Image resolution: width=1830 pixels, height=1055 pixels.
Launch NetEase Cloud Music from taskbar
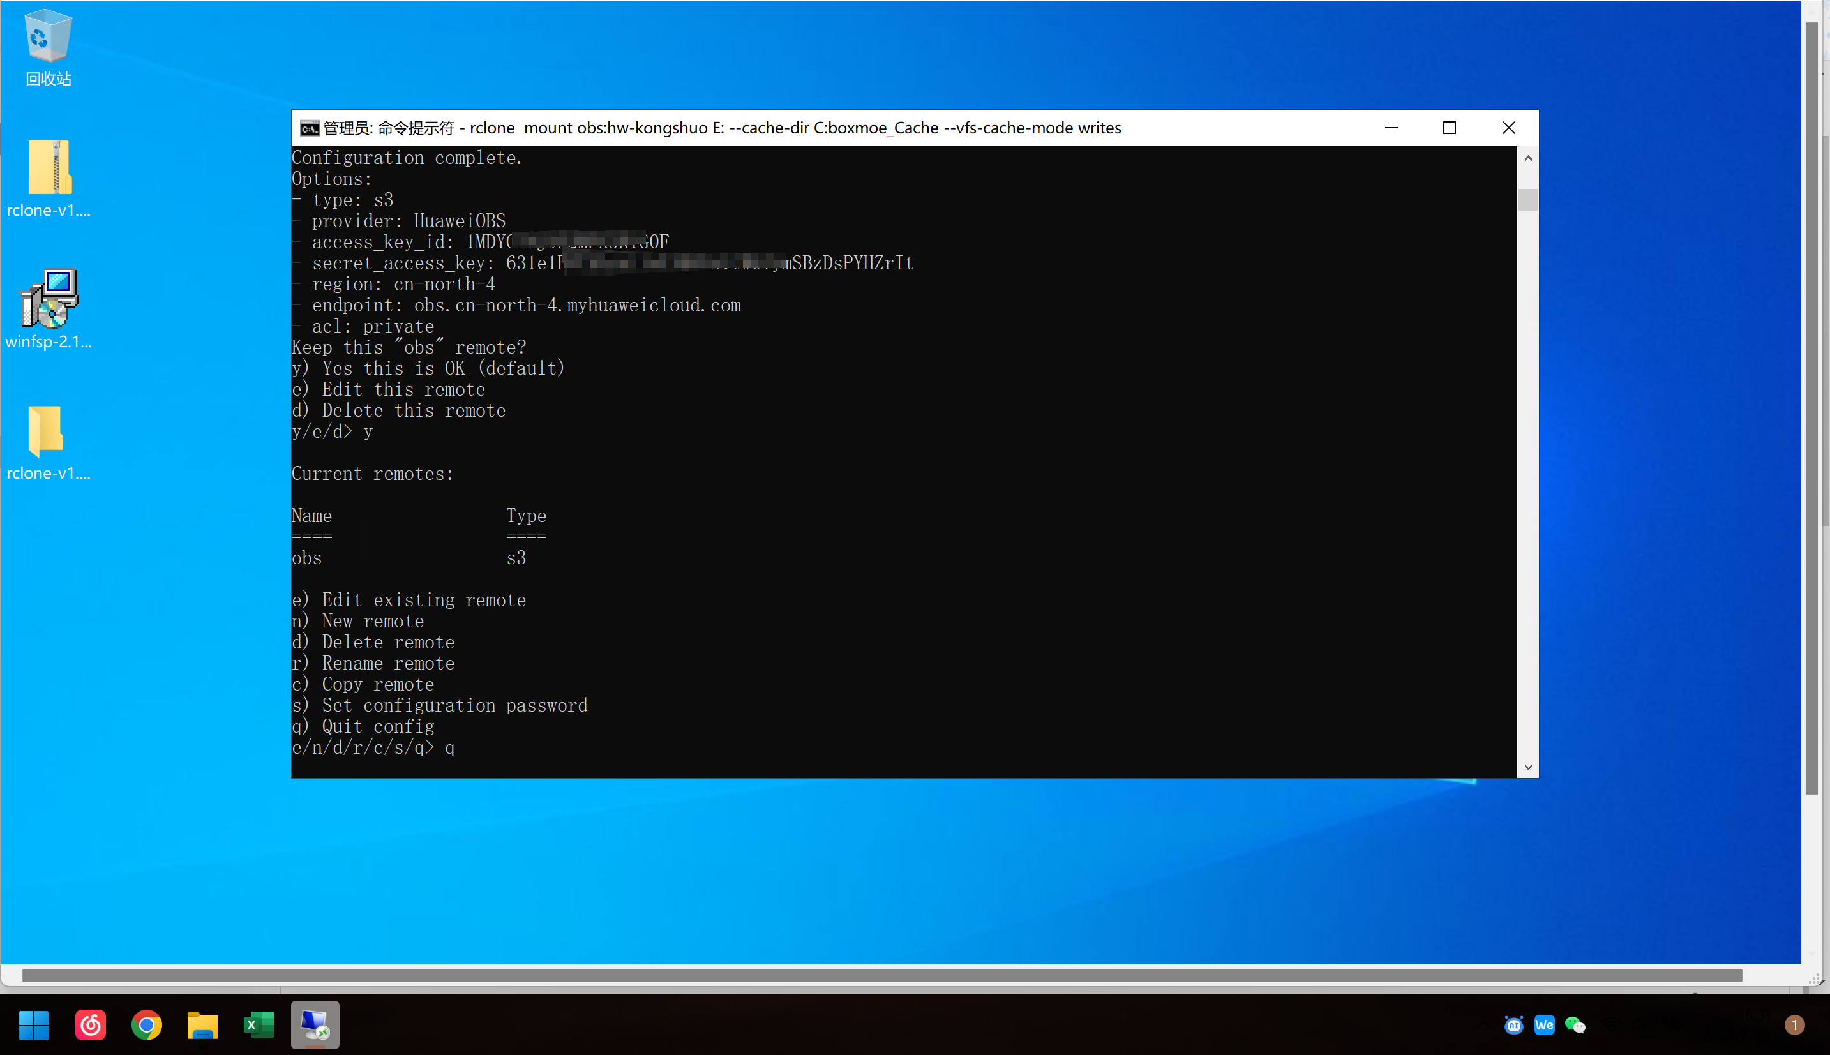pyautogui.click(x=90, y=1024)
